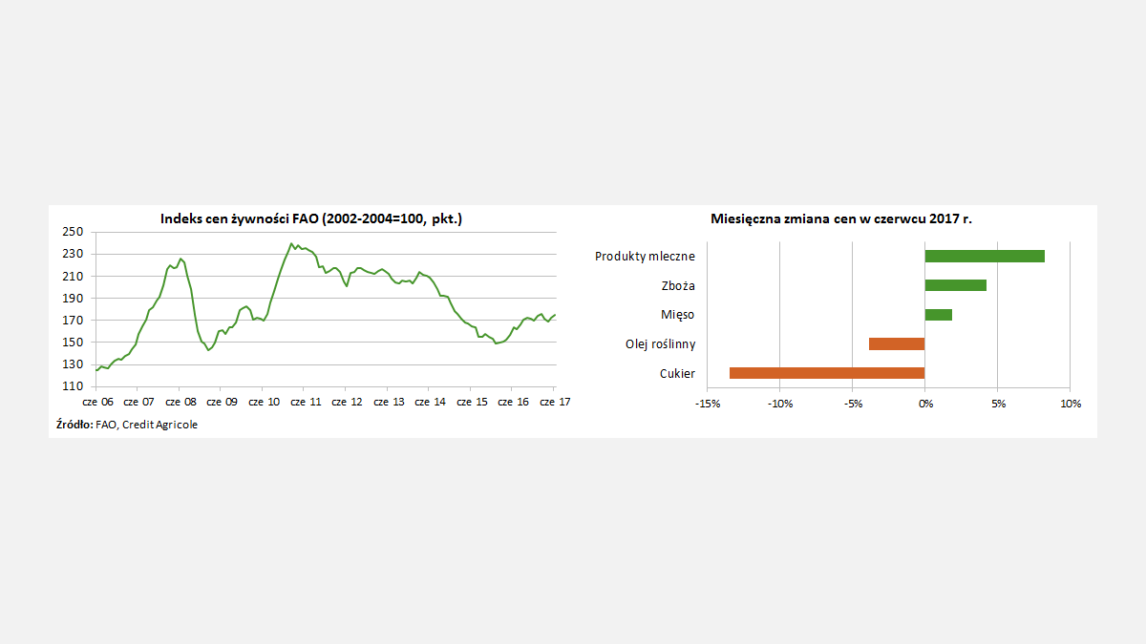1146x644 pixels.
Task: Click the 250 value on the y-axis
Action: [x=74, y=232]
